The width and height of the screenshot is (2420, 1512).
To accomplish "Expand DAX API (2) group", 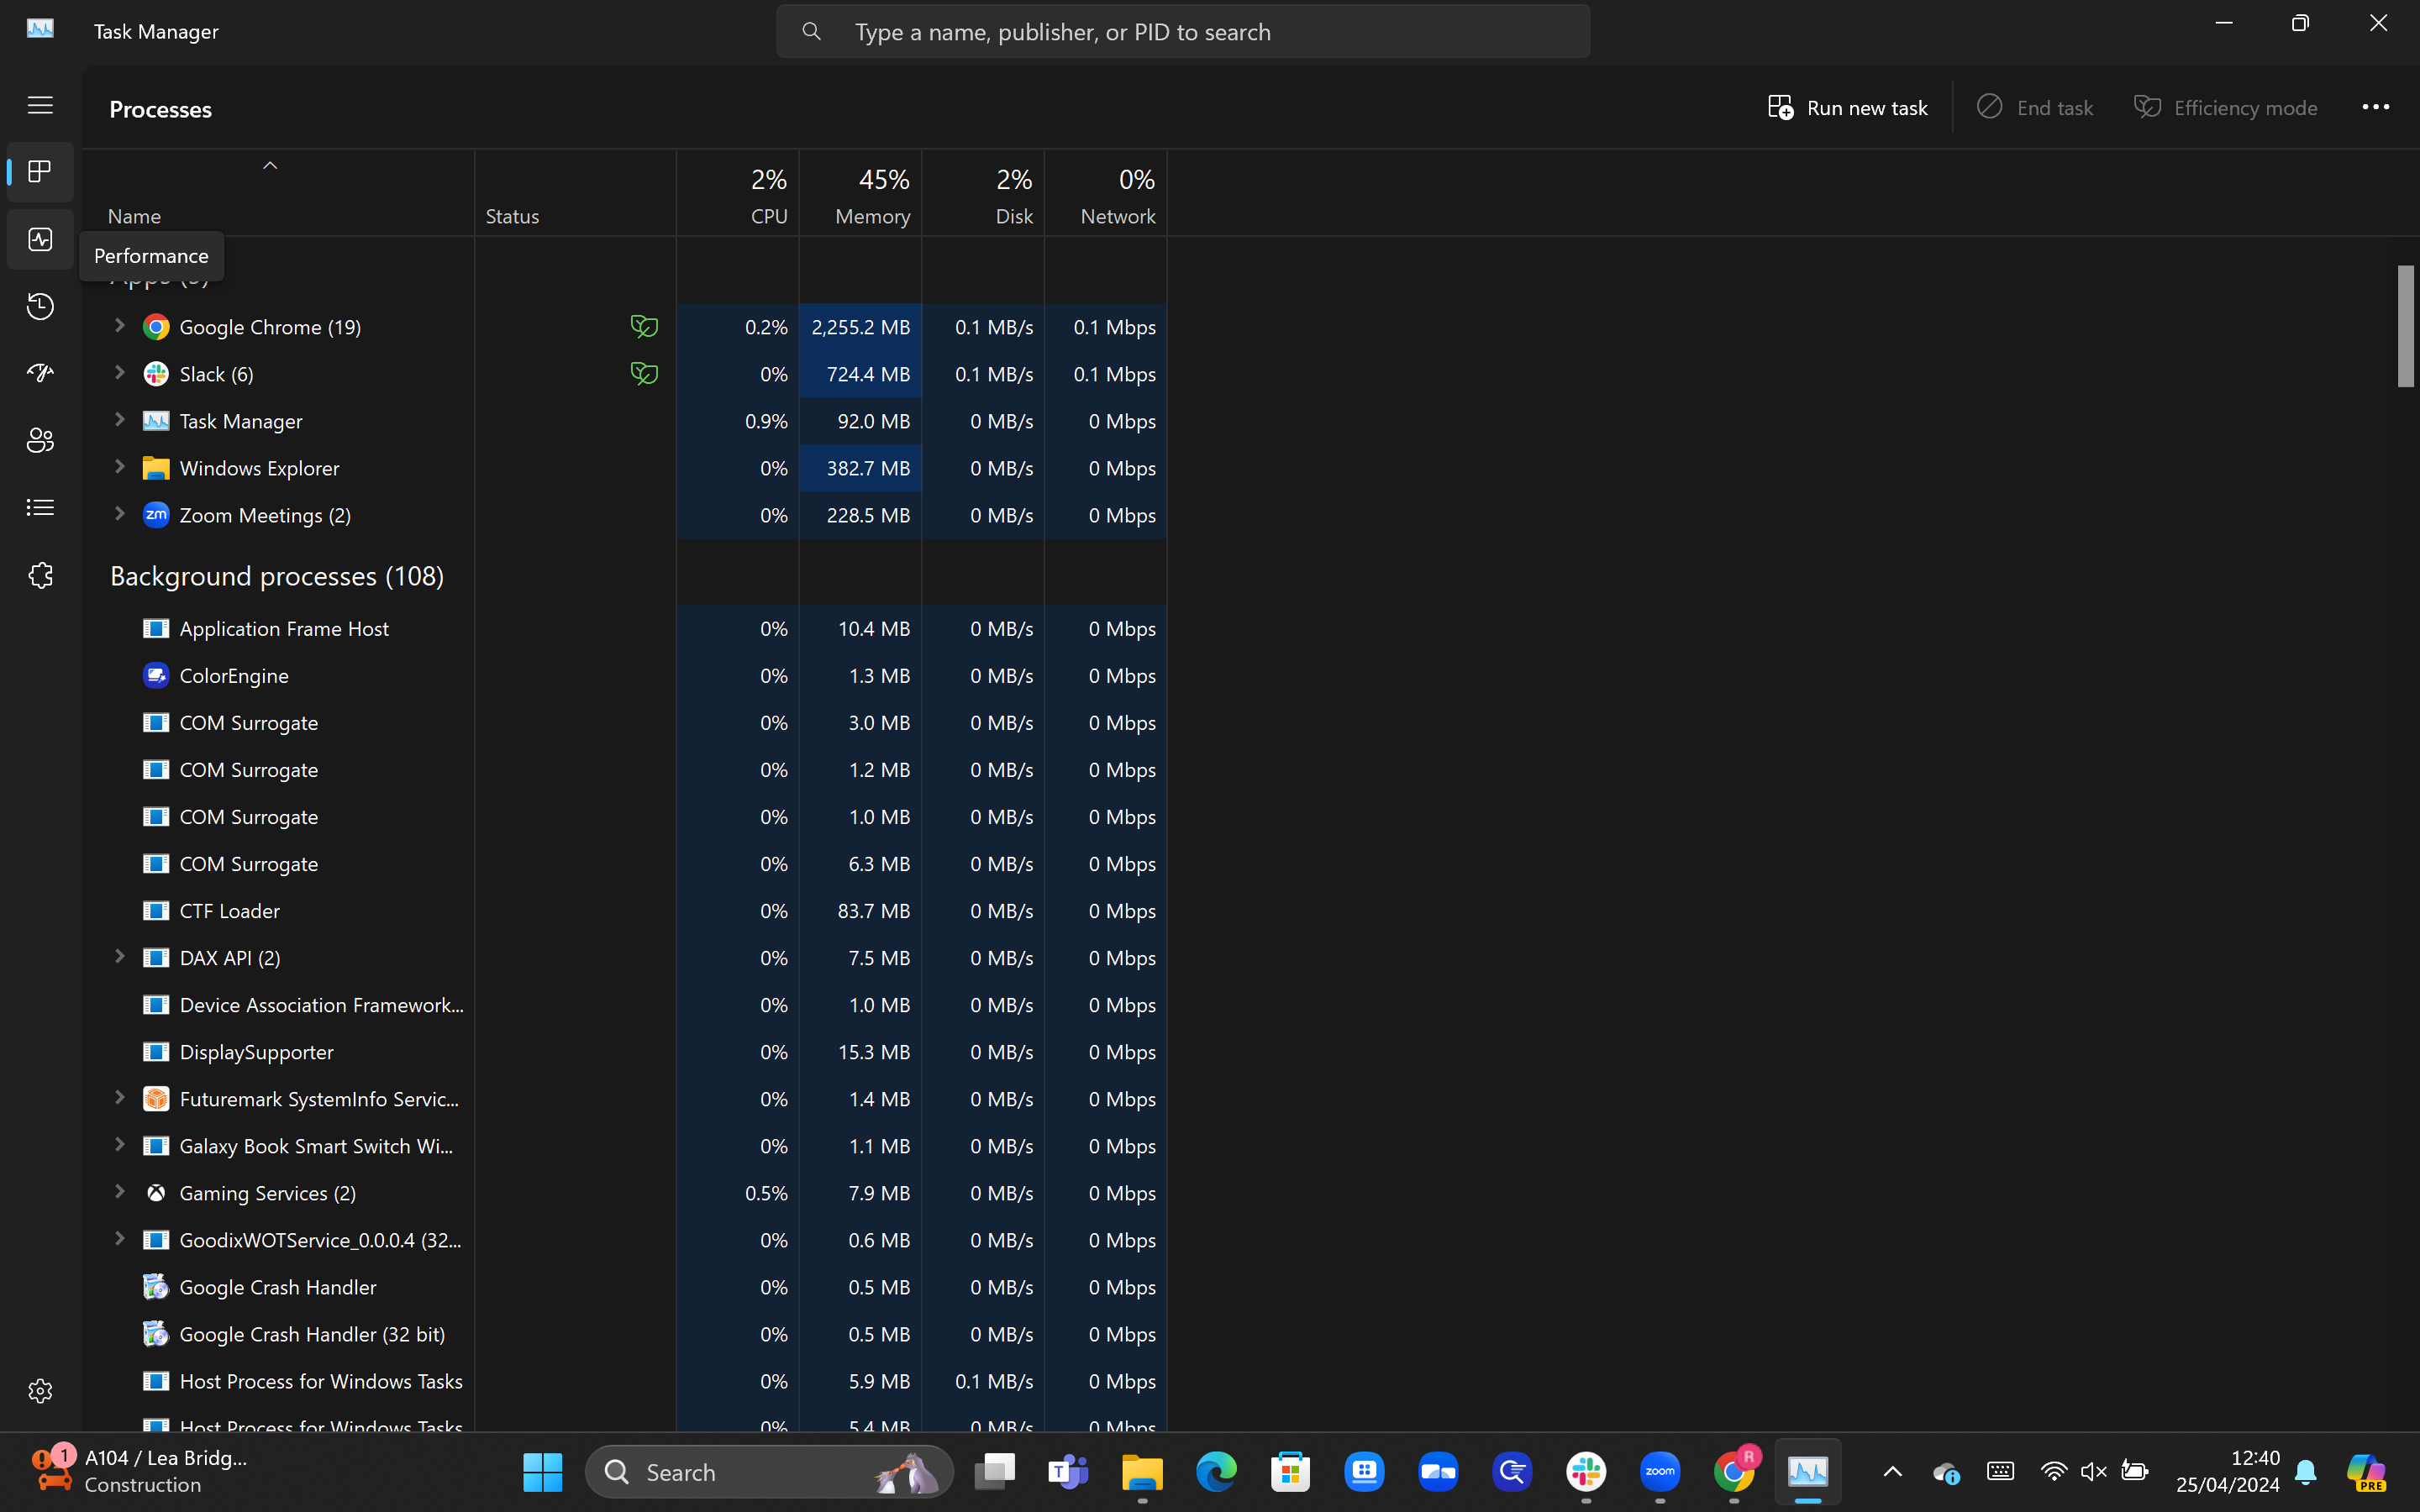I will [119, 957].
